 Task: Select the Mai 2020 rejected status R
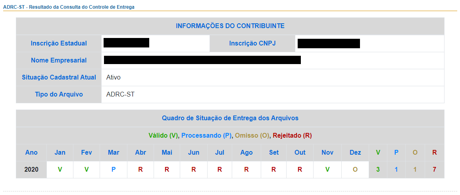167,170
